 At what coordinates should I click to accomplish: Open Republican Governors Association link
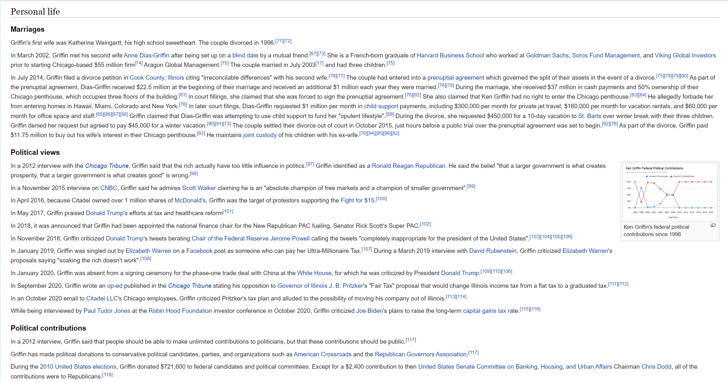[421, 354]
